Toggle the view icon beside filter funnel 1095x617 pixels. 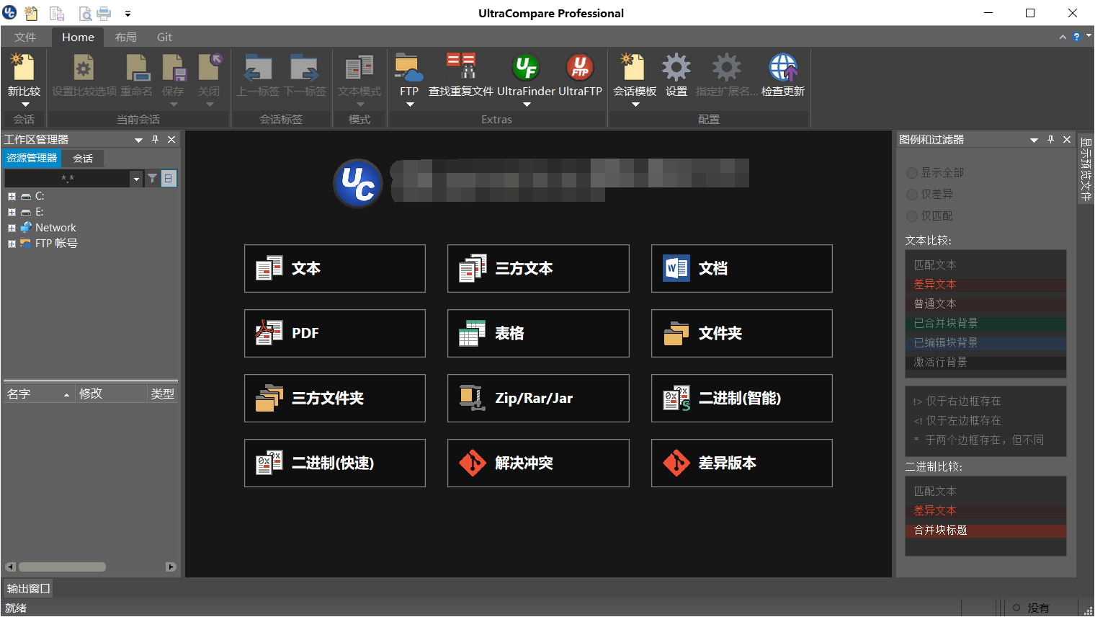[169, 178]
